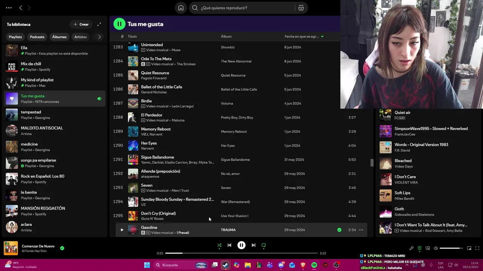Open the browse icon in search bar

[x=301, y=8]
